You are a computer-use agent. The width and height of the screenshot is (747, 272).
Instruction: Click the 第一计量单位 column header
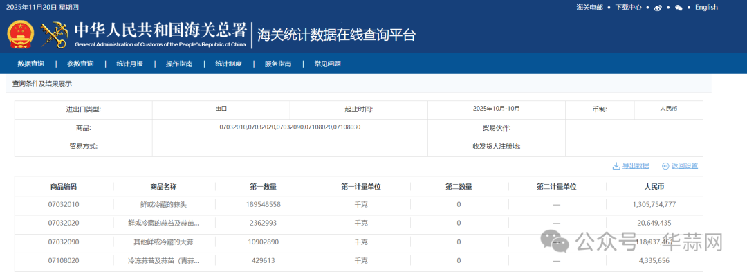(x=361, y=187)
